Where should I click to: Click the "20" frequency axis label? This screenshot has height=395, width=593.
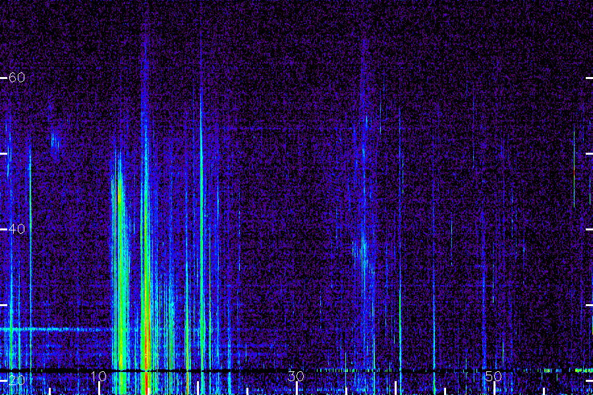16,380
